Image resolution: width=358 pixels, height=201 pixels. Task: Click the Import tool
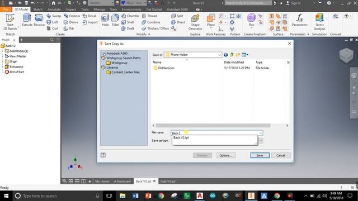point(90,22)
